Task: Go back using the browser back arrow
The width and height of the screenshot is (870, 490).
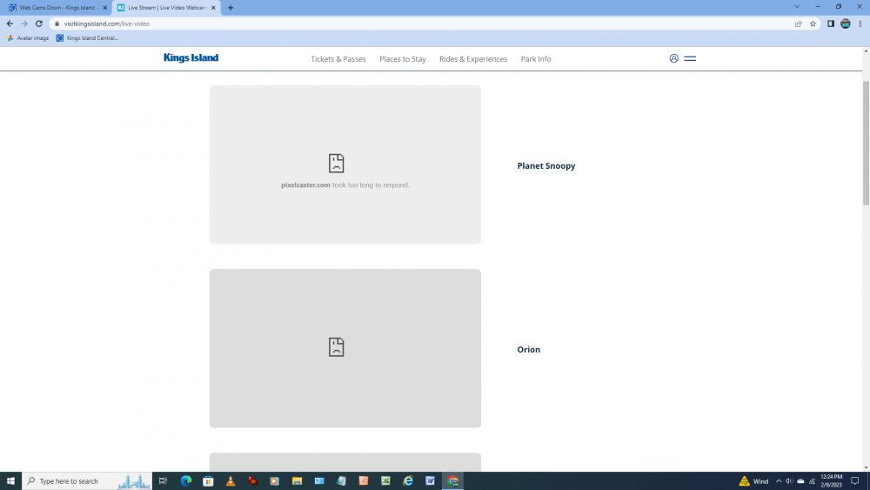Action: click(10, 23)
